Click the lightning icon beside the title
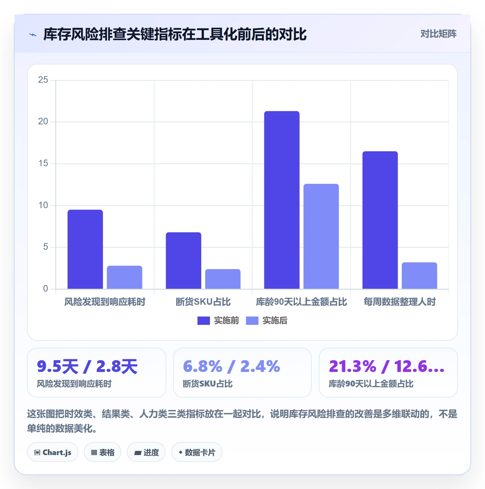 click(33, 35)
